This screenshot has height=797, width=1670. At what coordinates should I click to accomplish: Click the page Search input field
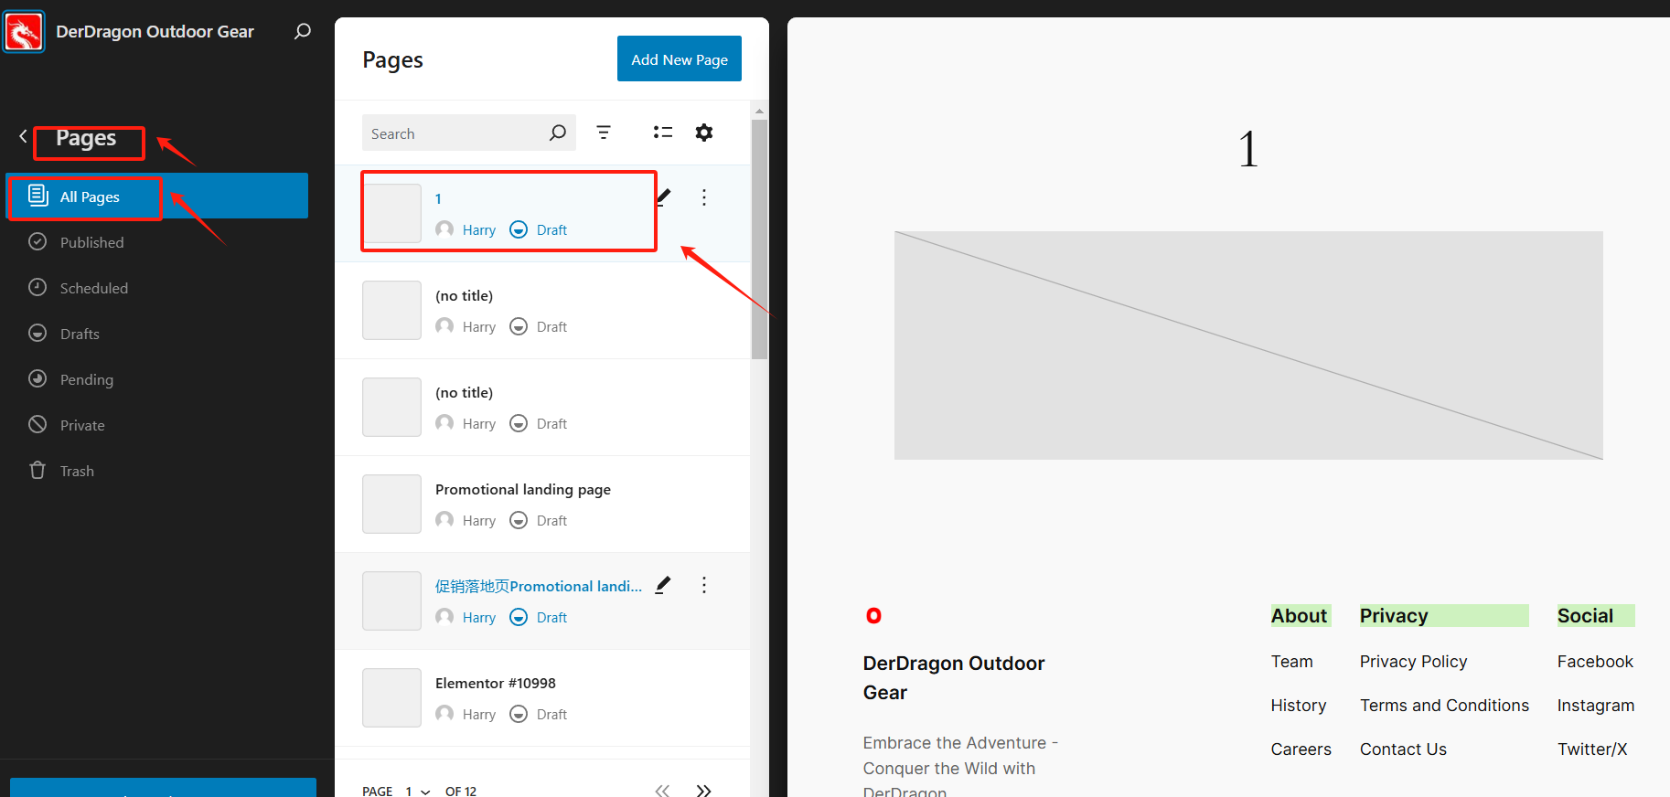click(455, 133)
